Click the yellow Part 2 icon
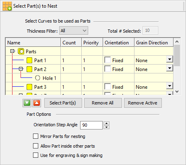 (29, 69)
